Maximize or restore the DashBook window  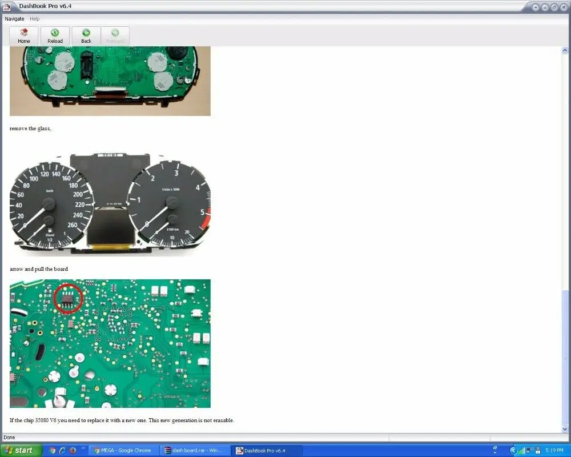[x=554, y=7]
